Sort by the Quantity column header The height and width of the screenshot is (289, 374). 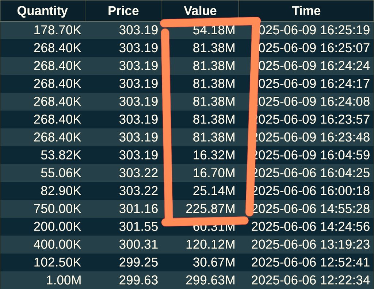42,11
